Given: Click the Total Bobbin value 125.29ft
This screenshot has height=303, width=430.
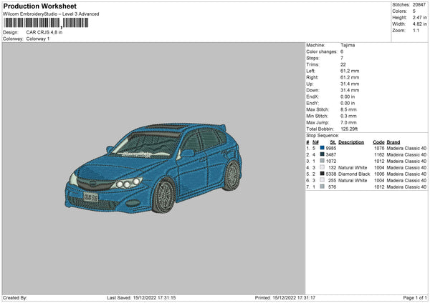Looking at the screenshot, I should pyautogui.click(x=349, y=129).
